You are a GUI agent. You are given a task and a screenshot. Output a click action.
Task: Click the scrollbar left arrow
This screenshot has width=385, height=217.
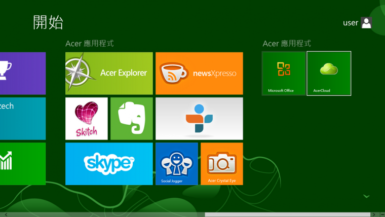[x=6, y=214]
